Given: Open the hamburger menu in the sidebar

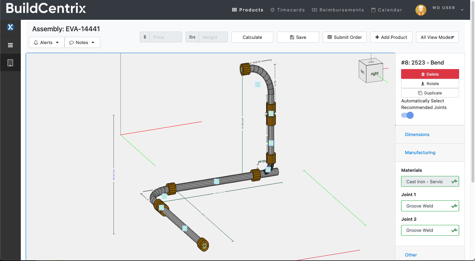Looking at the screenshot, I should pos(10,45).
